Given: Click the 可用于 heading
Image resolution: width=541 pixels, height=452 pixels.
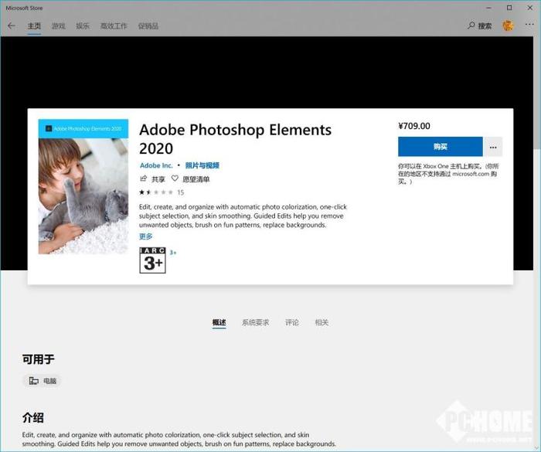Looking at the screenshot, I should [x=39, y=359].
